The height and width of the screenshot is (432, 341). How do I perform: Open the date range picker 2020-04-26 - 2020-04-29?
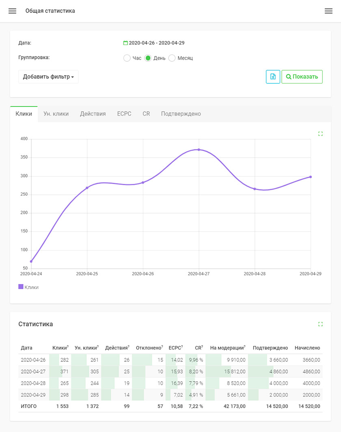tap(157, 43)
